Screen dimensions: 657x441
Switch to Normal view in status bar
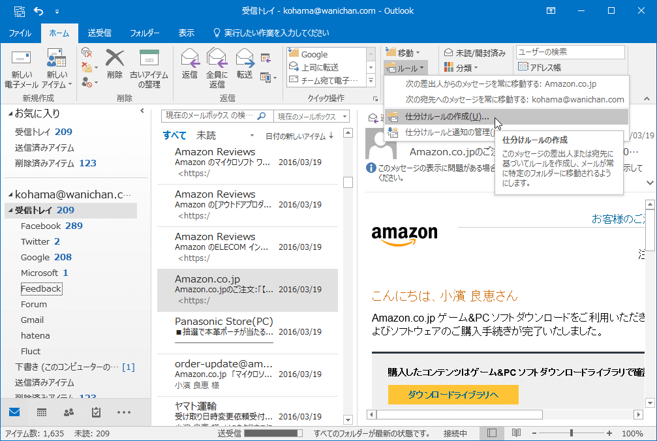click(492, 433)
